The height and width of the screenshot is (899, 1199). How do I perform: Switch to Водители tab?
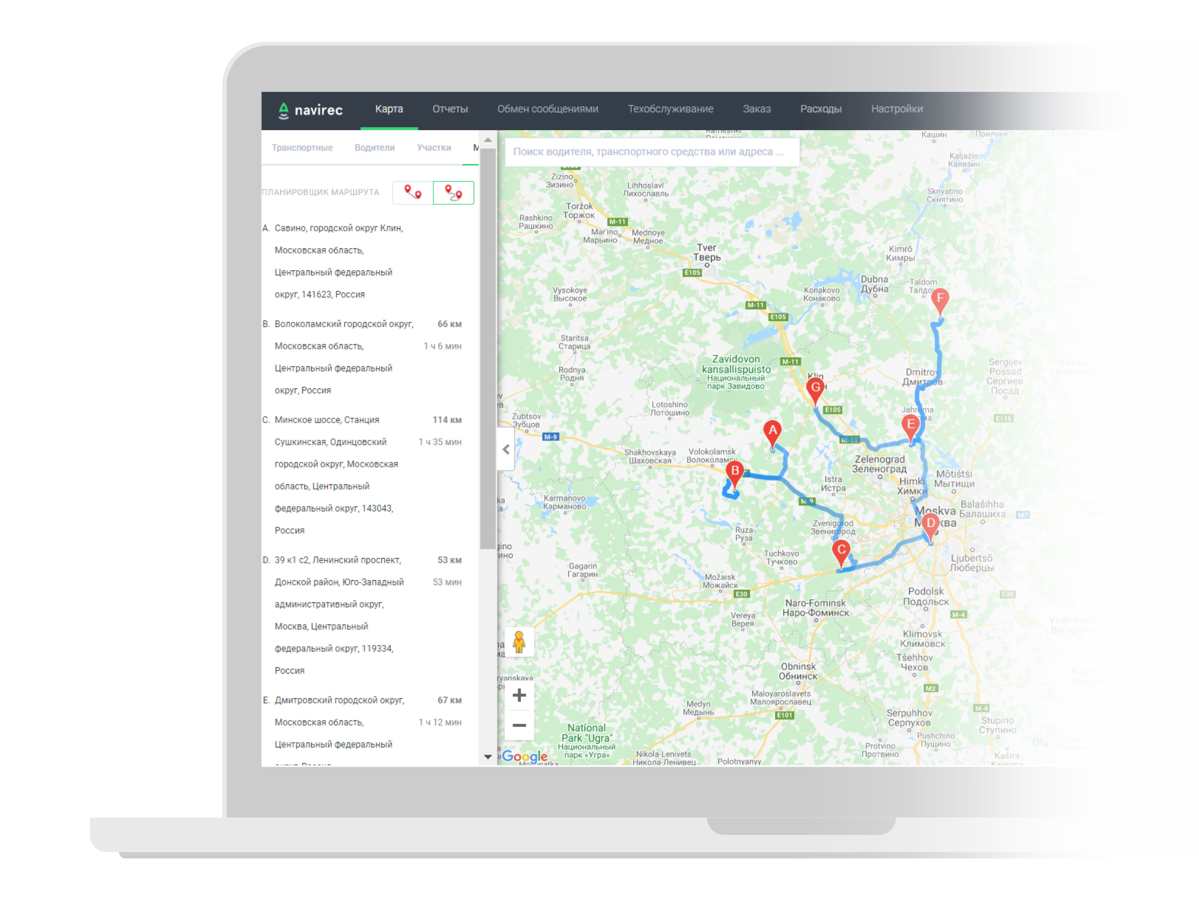click(375, 147)
